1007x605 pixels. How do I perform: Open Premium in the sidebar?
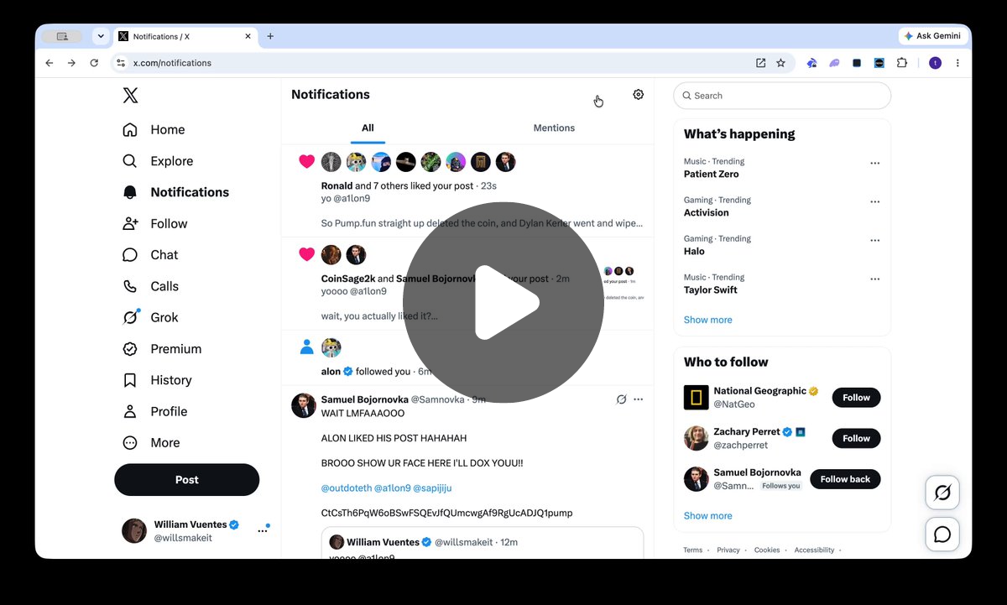pos(162,349)
